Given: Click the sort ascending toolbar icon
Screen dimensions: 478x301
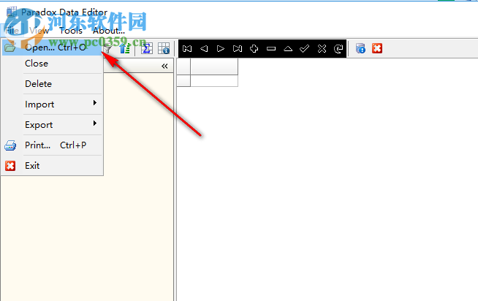Looking at the screenshot, I should click(x=125, y=48).
